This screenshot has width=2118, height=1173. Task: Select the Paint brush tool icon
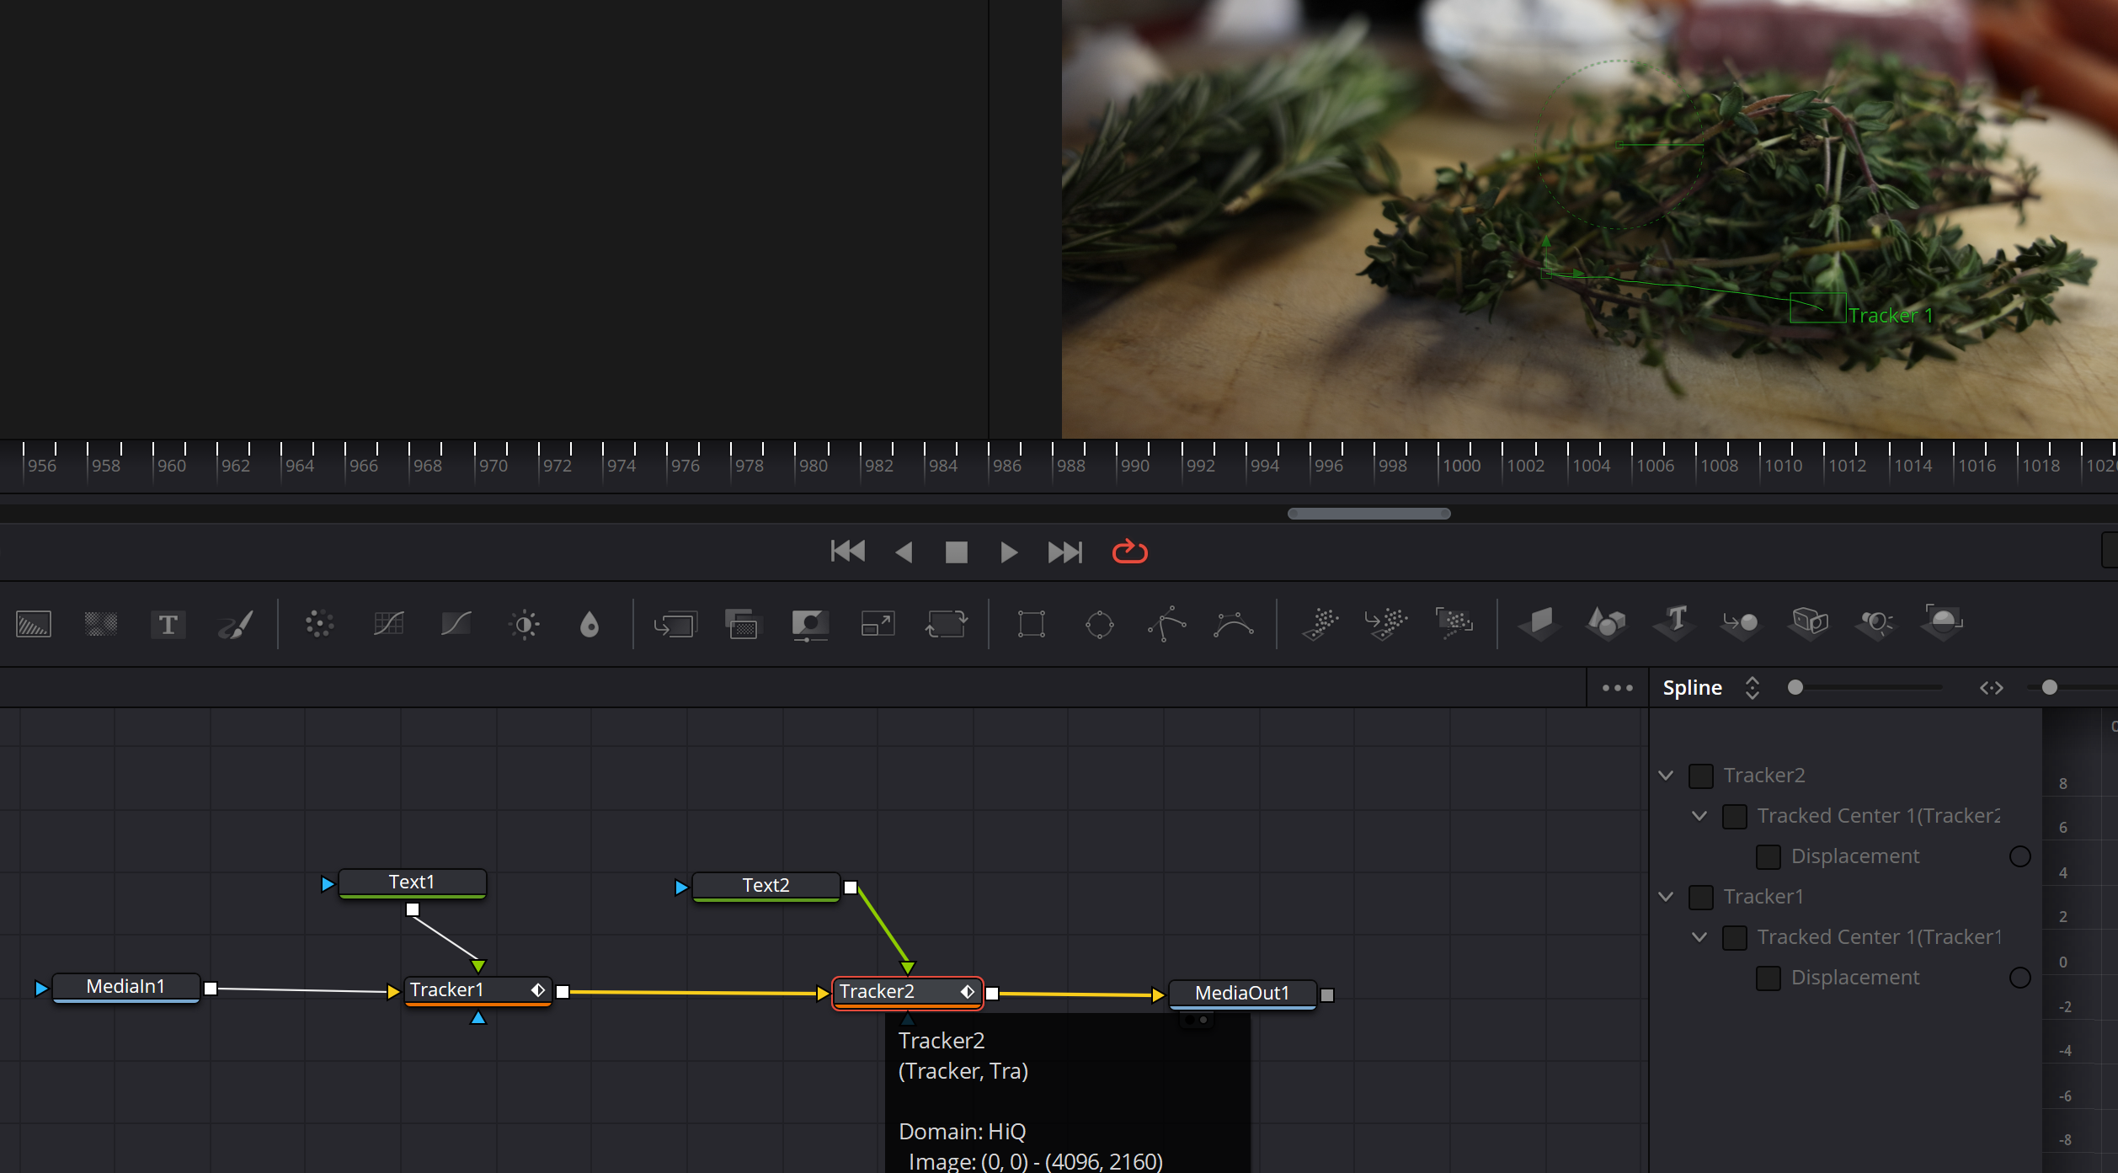[236, 624]
